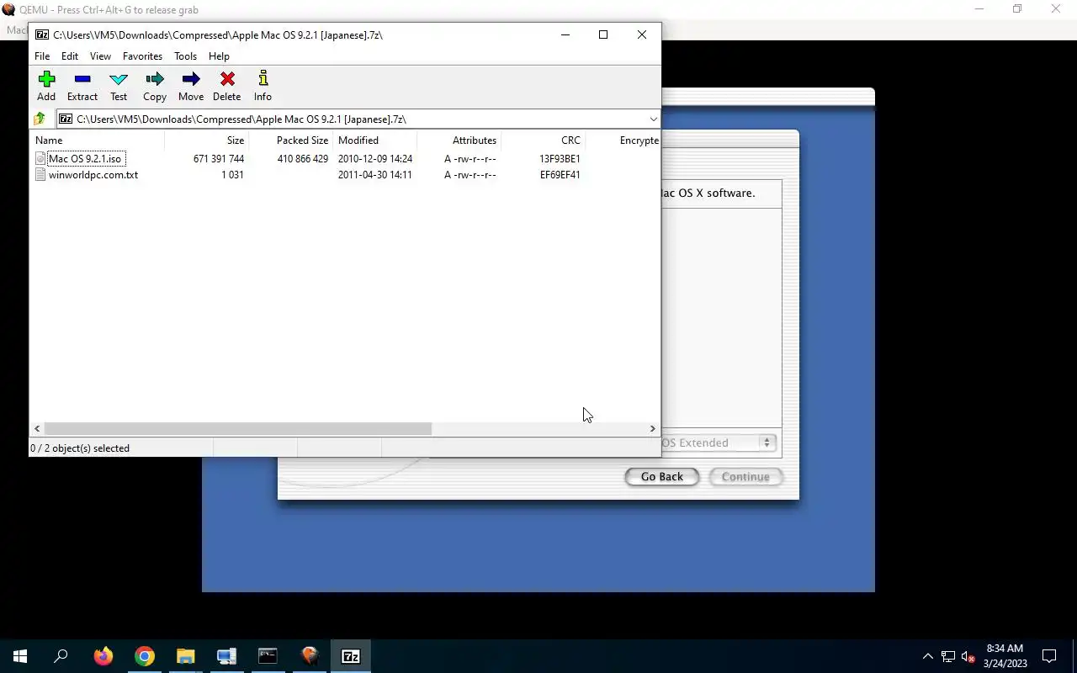Click the scroll left arrow
This screenshot has width=1077, height=673.
coord(37,428)
